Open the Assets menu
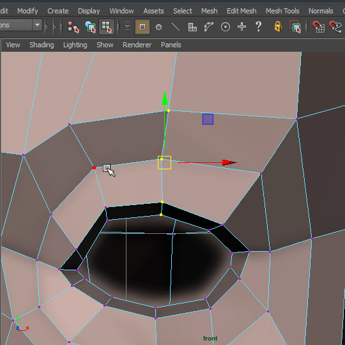 click(x=153, y=11)
